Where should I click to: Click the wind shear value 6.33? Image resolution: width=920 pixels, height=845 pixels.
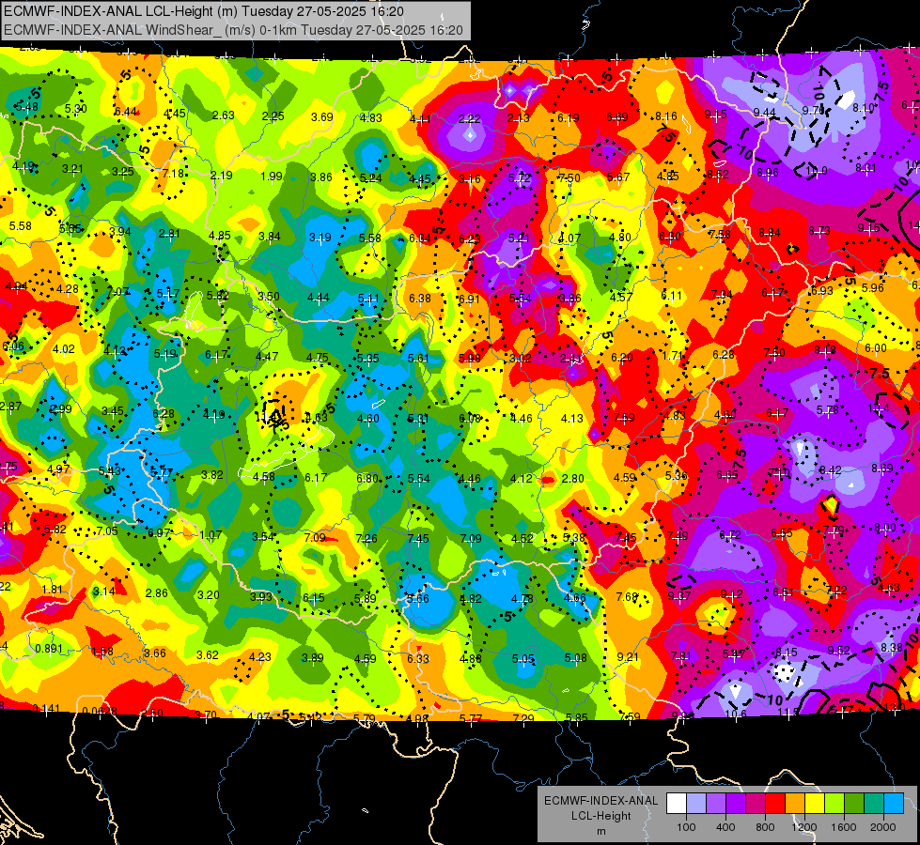[x=418, y=658]
